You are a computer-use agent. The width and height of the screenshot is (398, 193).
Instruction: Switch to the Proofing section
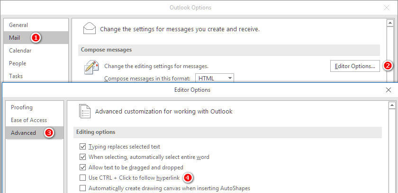pos(35,107)
